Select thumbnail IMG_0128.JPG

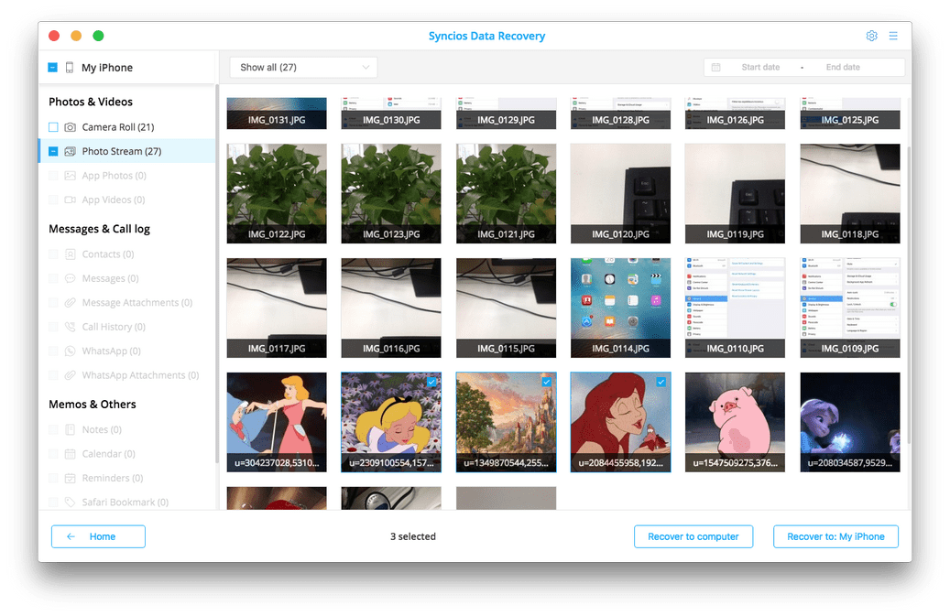620,113
